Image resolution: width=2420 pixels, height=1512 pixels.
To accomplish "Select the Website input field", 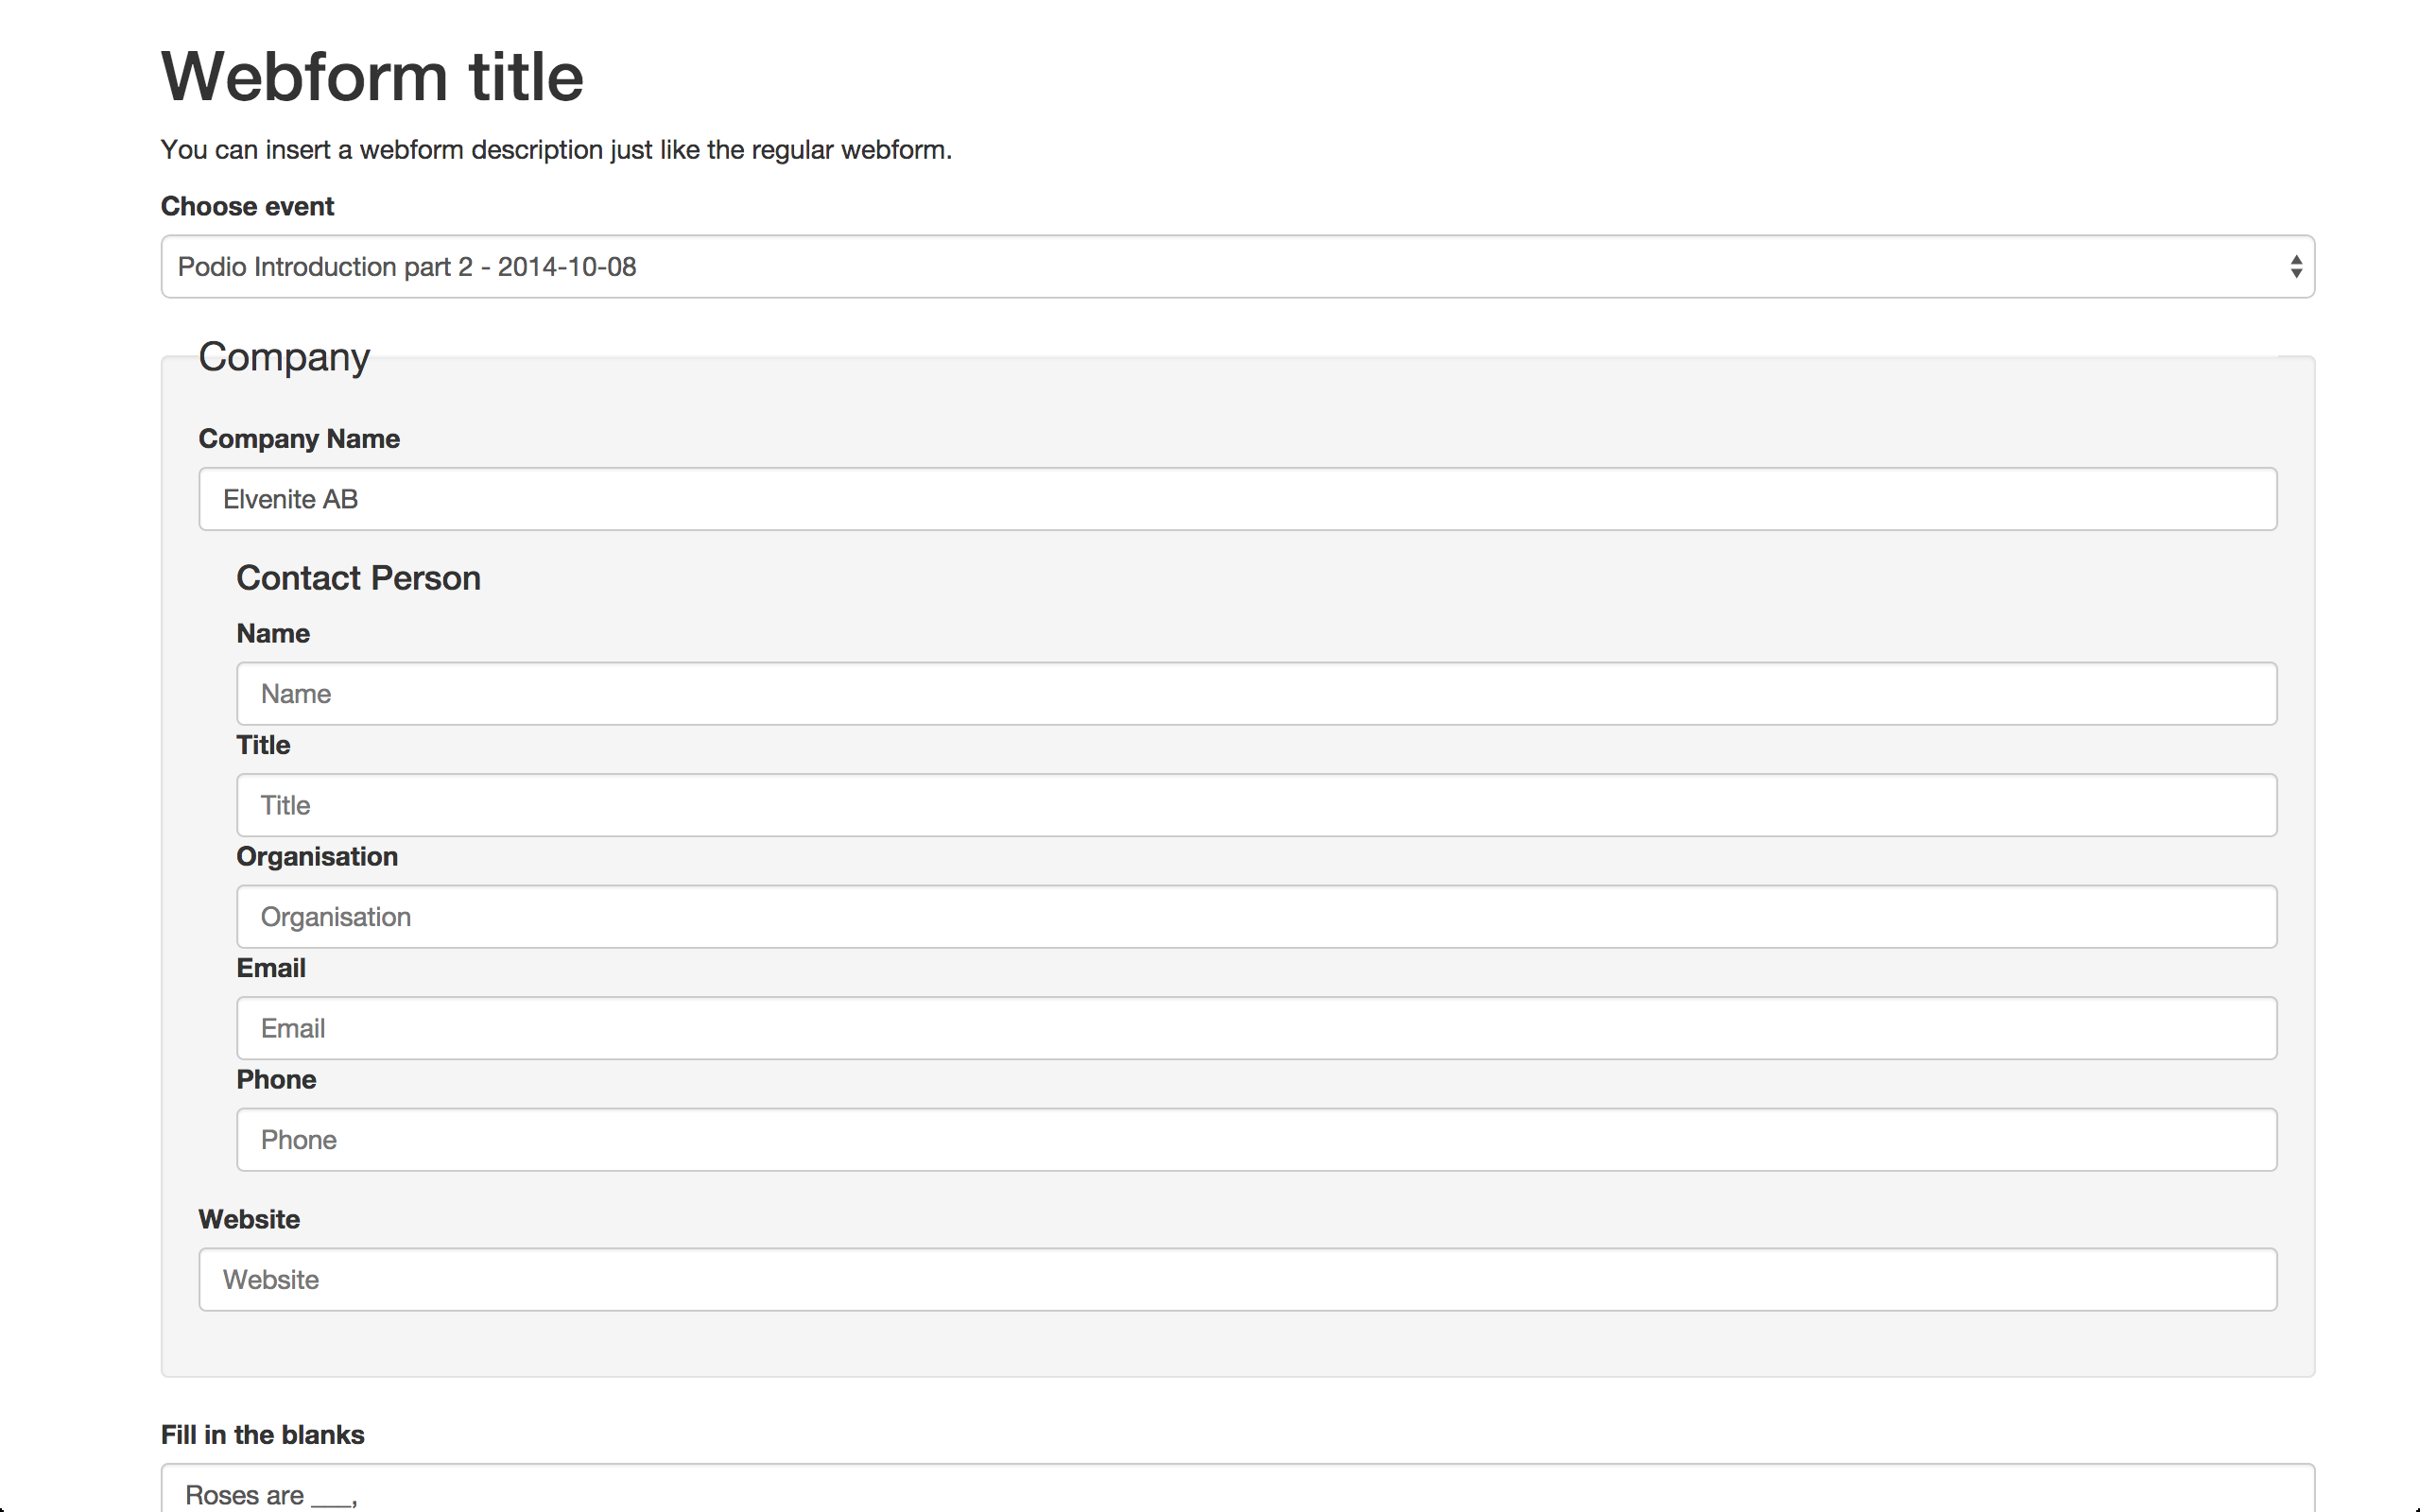I will (1237, 1280).
